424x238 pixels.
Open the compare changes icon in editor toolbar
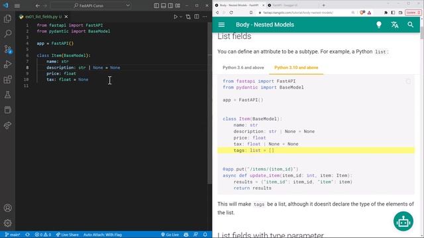click(188, 17)
